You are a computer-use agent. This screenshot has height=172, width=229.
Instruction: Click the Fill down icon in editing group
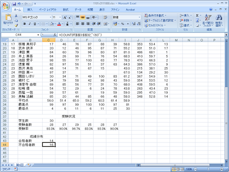click(197, 21)
